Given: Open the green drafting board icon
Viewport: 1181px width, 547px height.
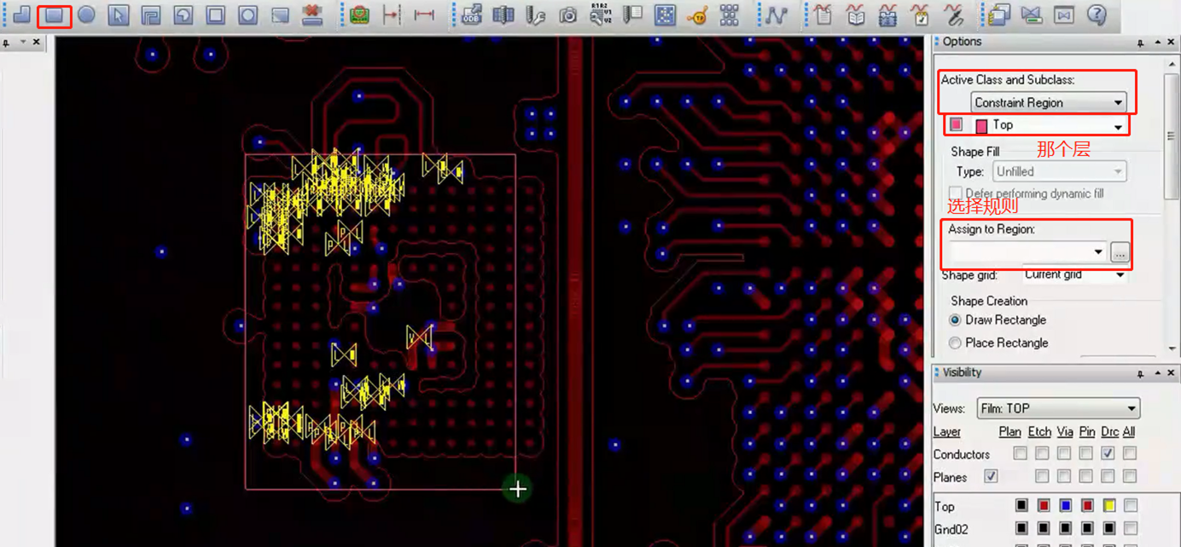Looking at the screenshot, I should tap(359, 15).
